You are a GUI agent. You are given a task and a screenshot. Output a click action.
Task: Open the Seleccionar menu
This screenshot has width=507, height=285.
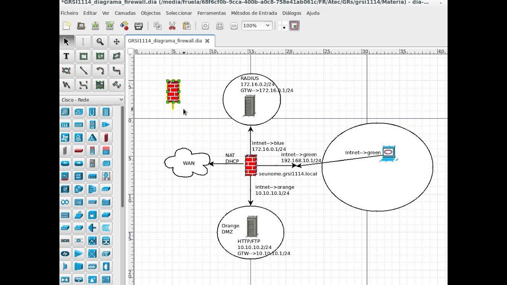179,13
